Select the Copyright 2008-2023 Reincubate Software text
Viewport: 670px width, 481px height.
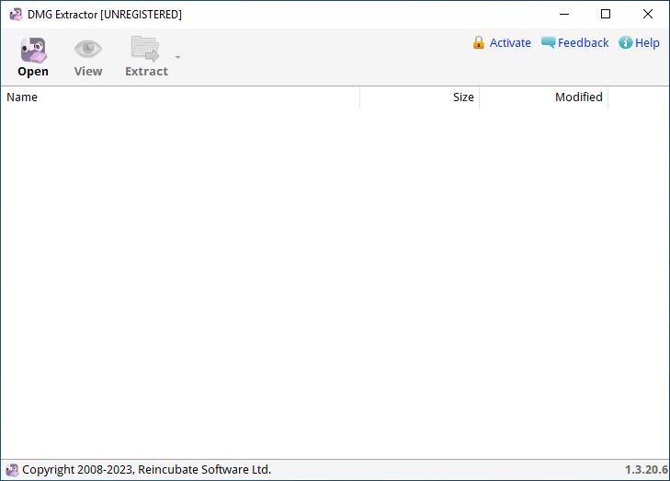146,469
